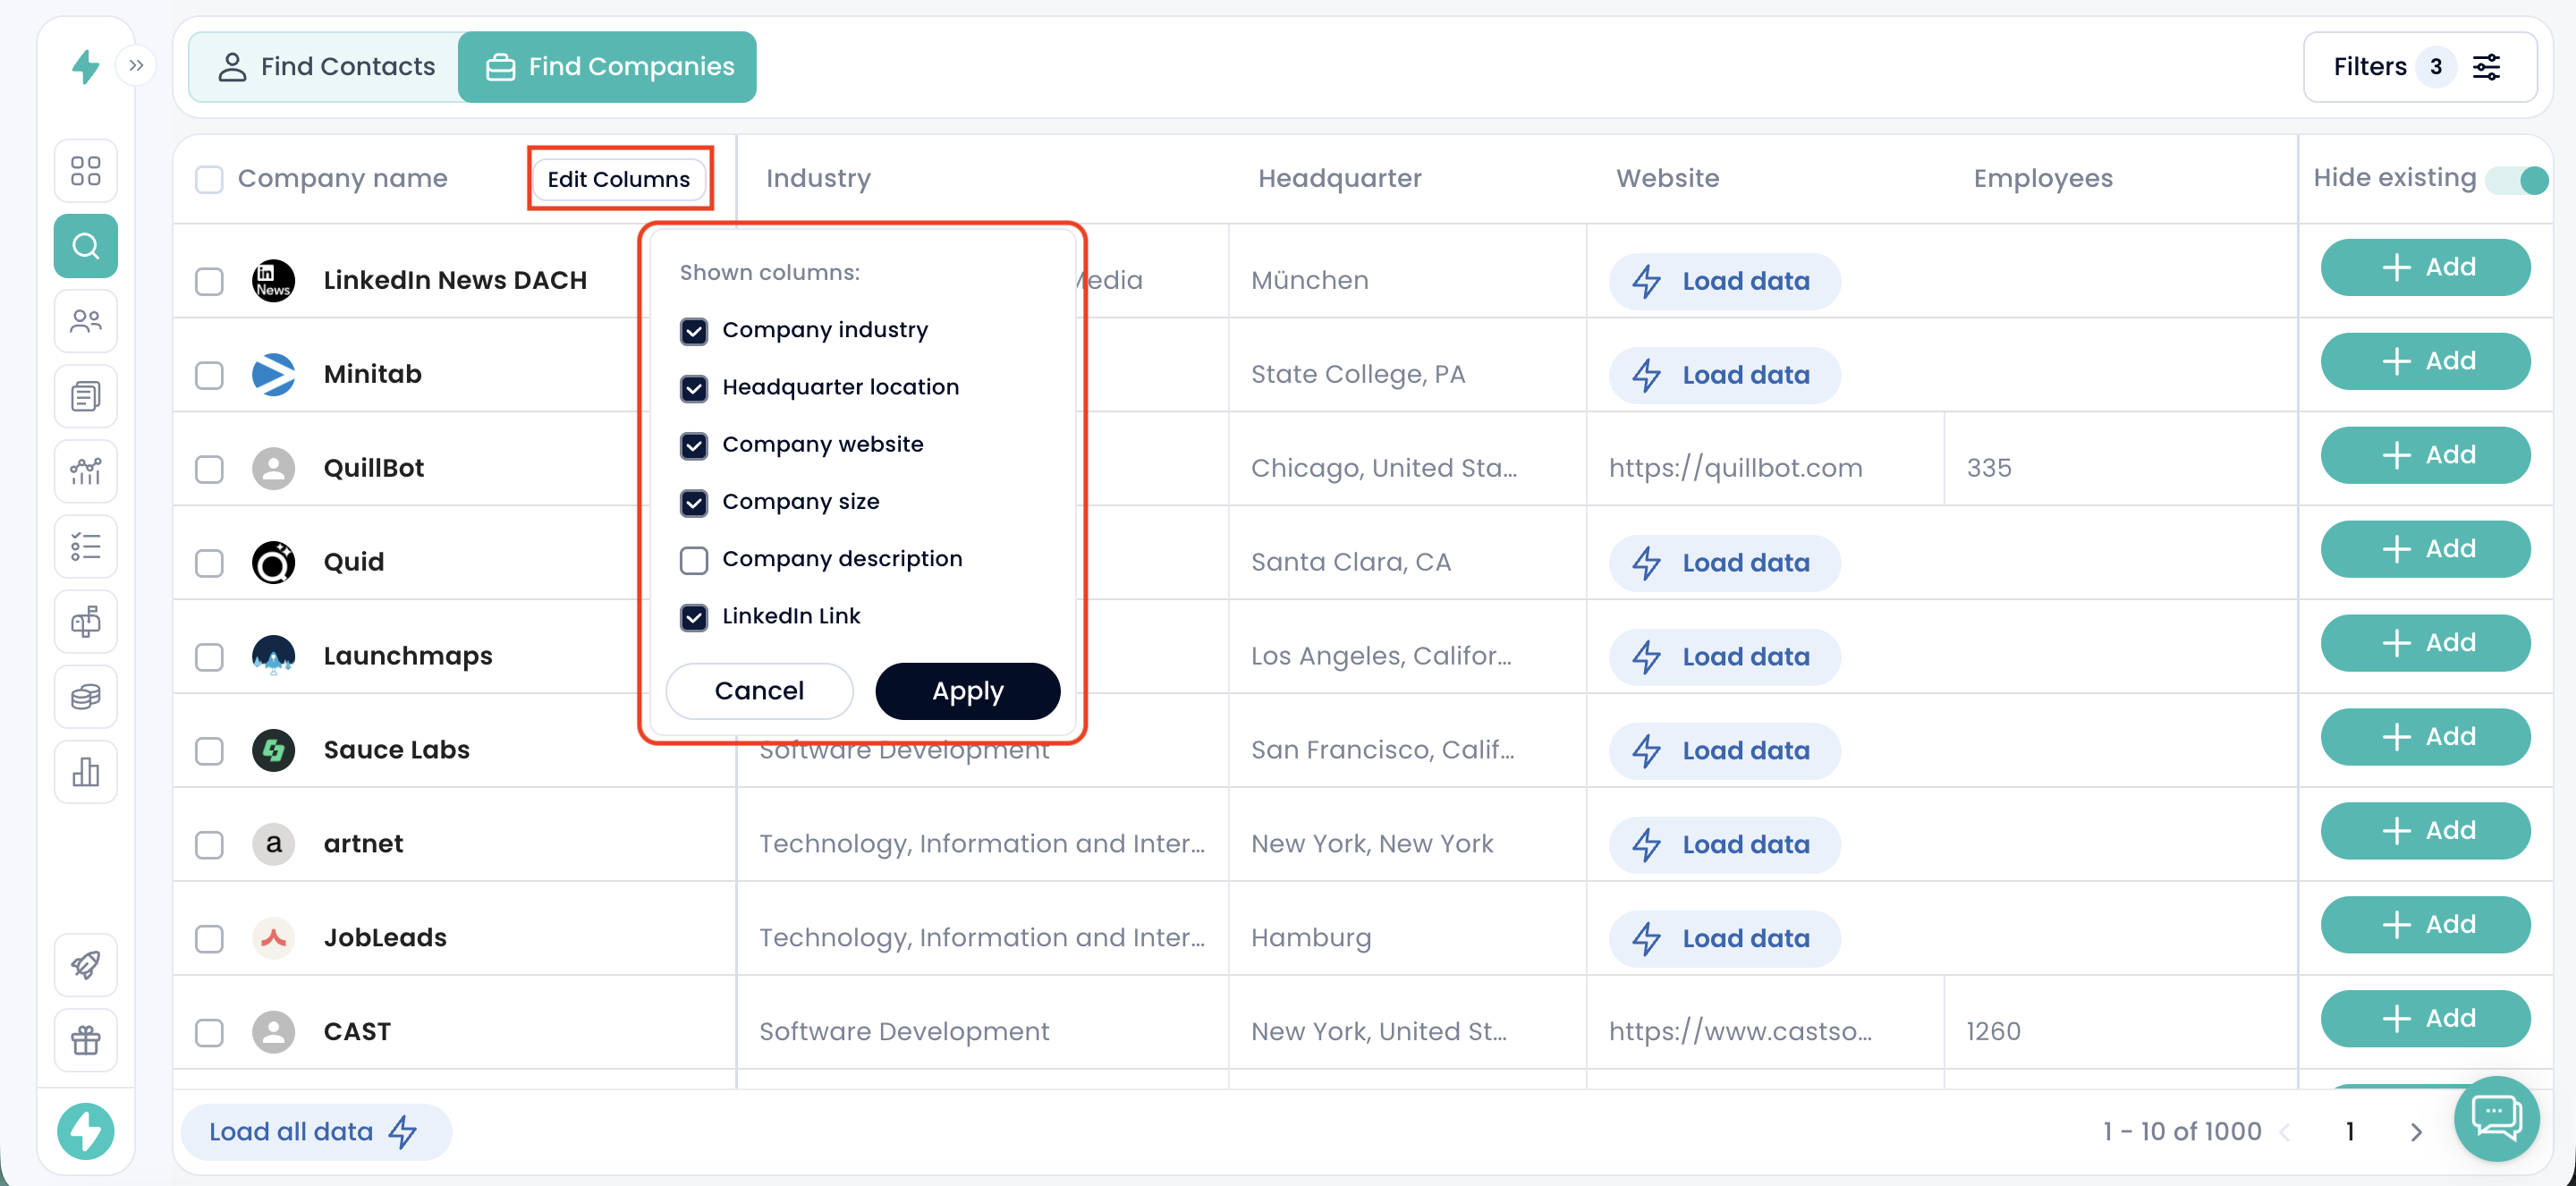Click the bar chart icon in sidebar
Viewport: 2576px width, 1186px height.
(86, 772)
